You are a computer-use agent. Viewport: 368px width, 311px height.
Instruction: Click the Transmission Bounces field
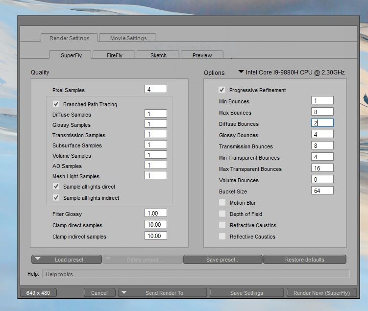coord(322,145)
